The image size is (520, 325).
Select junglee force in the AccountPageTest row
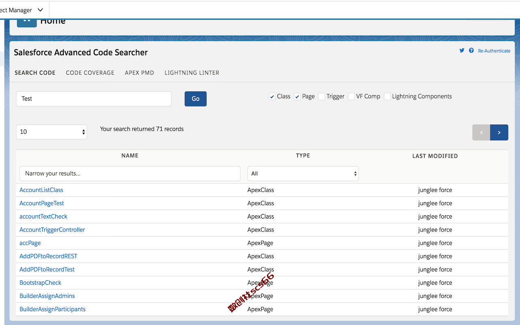tap(435, 203)
